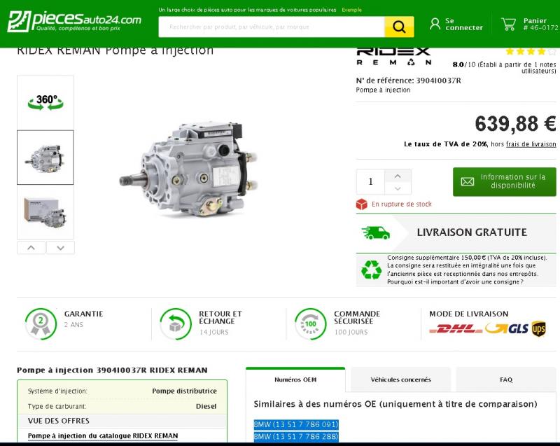Click the 2-year warranty medal icon
Image resolution: width=560 pixels, height=446 pixels.
point(41,324)
